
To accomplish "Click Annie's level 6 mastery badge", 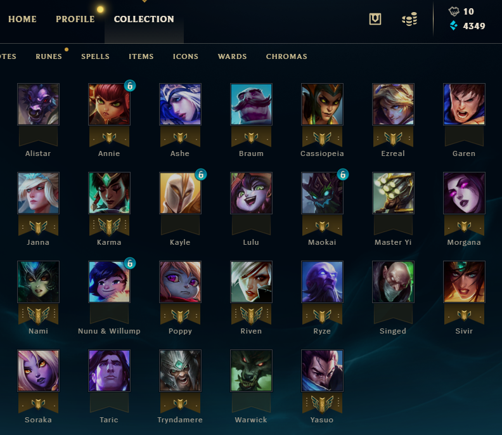I will point(130,86).
